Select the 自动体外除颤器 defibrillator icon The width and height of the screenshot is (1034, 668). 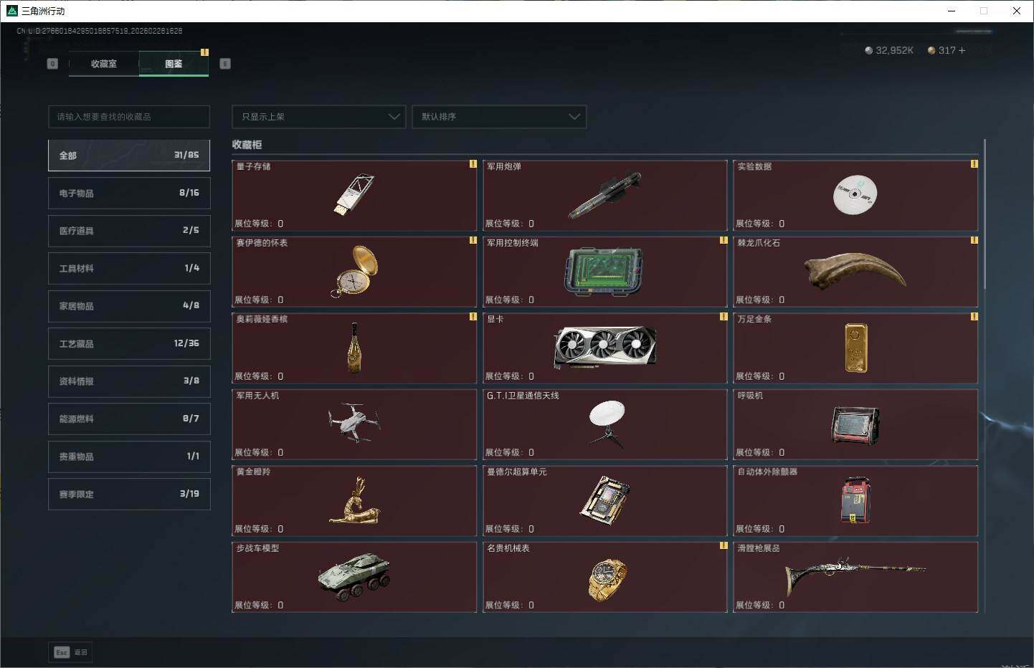coord(855,500)
